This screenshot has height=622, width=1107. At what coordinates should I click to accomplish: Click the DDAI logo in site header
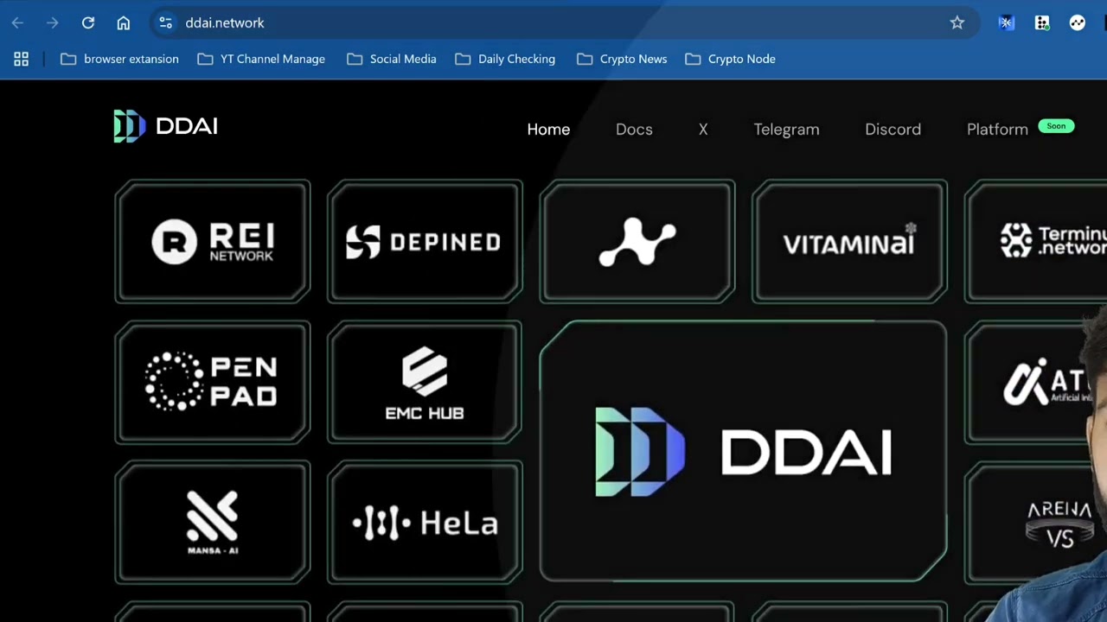[165, 126]
